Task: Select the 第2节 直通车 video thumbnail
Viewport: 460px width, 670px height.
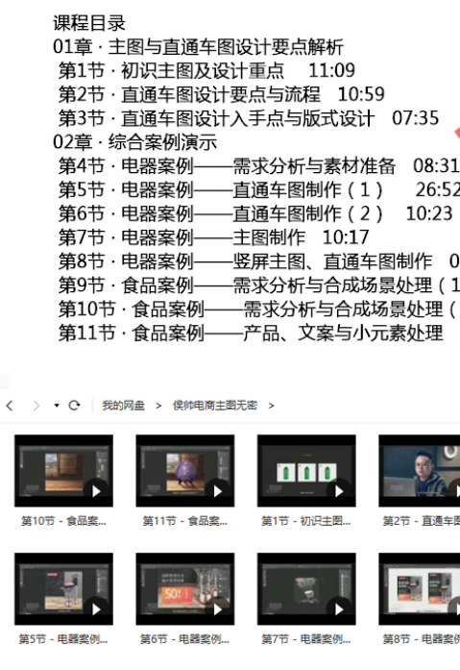Action: pos(419,471)
